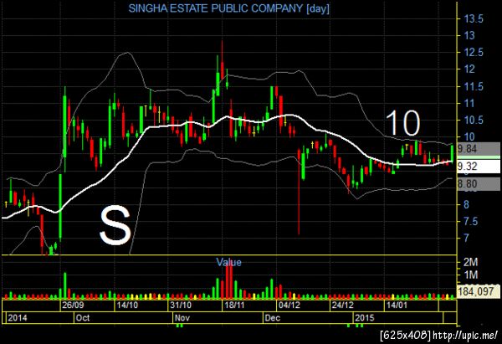This screenshot has width=502, height=344.
Task: Click the Oct month label
Action: point(83,318)
